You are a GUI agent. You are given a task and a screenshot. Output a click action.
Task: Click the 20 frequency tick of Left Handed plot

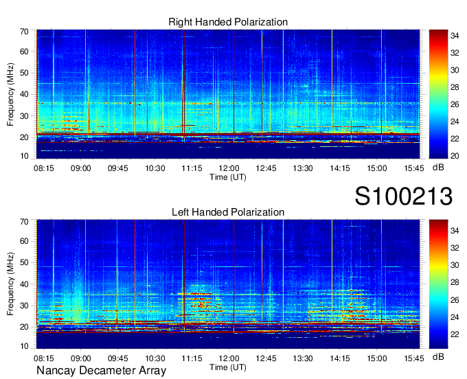tap(24, 328)
